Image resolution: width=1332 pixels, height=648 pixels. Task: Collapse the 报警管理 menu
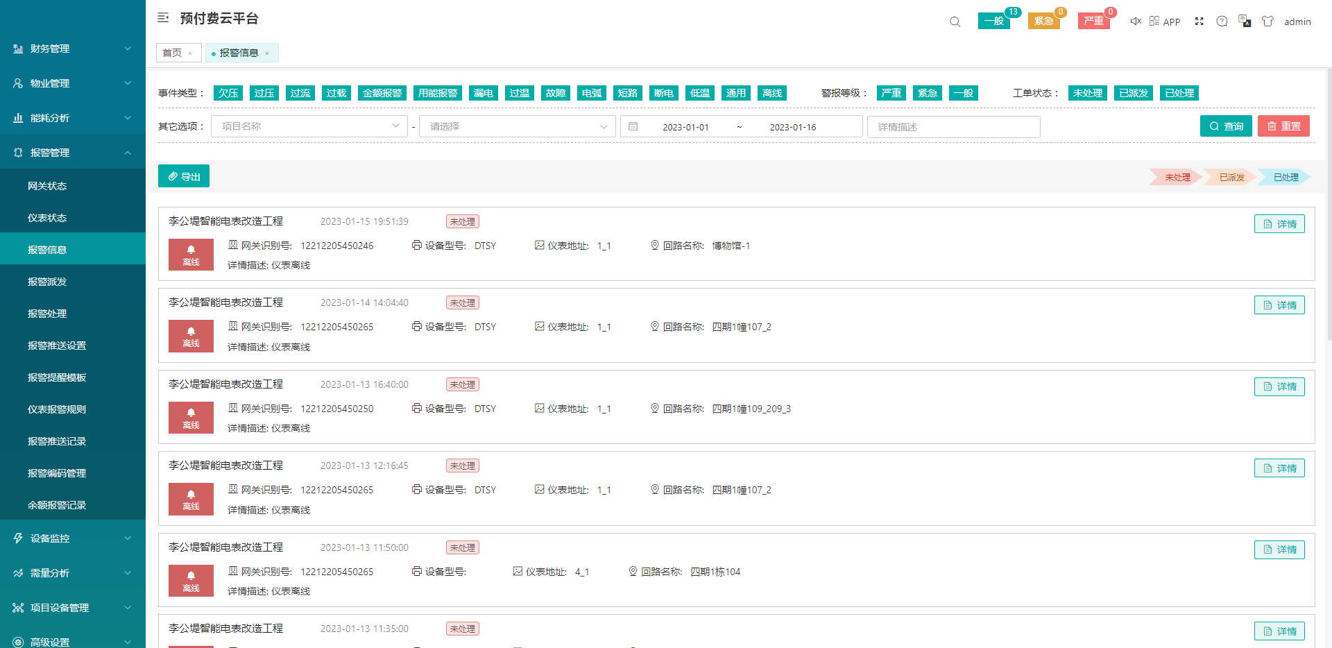pos(73,153)
